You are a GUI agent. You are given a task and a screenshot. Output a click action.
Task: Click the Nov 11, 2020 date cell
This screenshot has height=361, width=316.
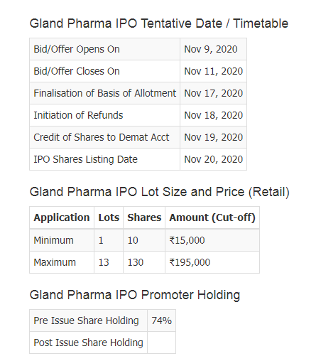point(213,71)
